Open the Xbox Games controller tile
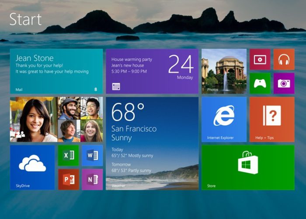The image size is (306, 219). point(260,83)
